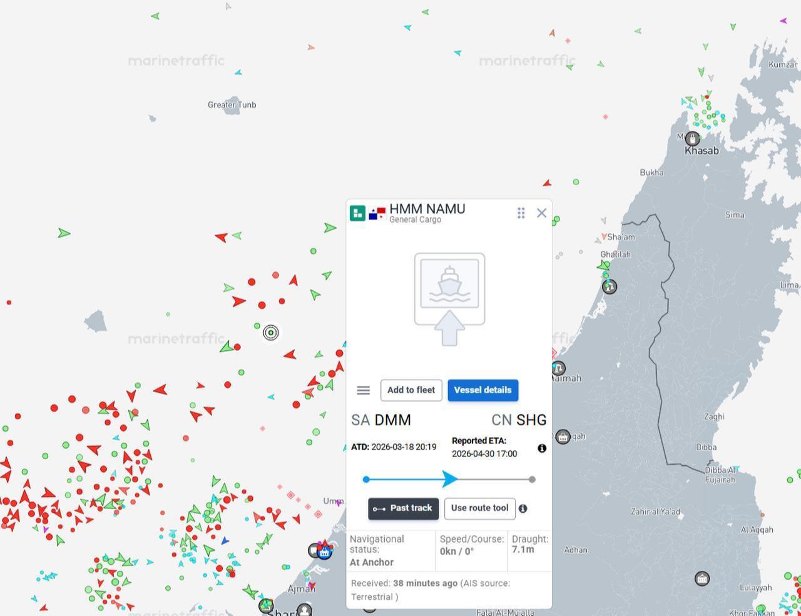Show the vessel's Past track
This screenshot has width=801, height=616.
click(403, 508)
